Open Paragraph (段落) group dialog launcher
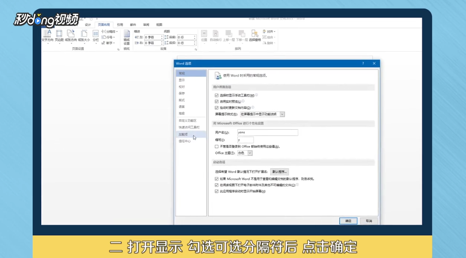Screen dimensions: 466x258 196,49
